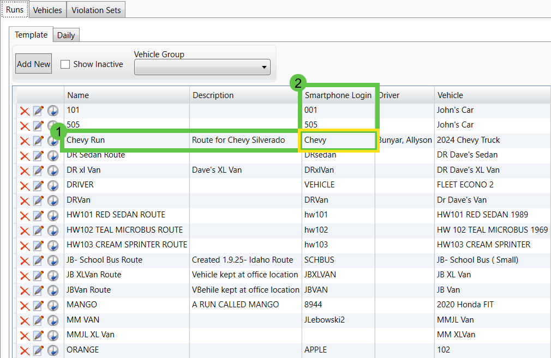Remove the JBVan Route using red X
551x358 pixels.
tap(25, 290)
